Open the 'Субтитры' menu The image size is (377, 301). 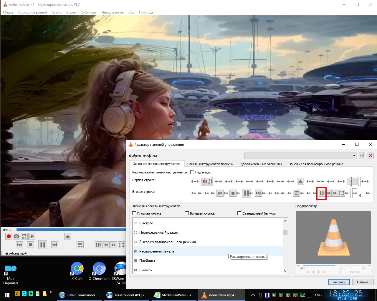point(89,12)
